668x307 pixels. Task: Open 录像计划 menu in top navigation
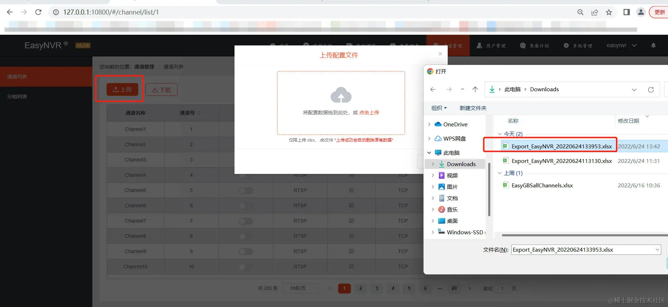pos(534,45)
